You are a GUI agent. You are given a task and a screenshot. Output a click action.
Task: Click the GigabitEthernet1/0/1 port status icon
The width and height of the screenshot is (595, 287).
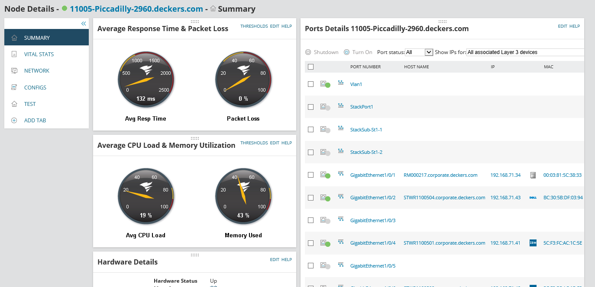(x=325, y=175)
